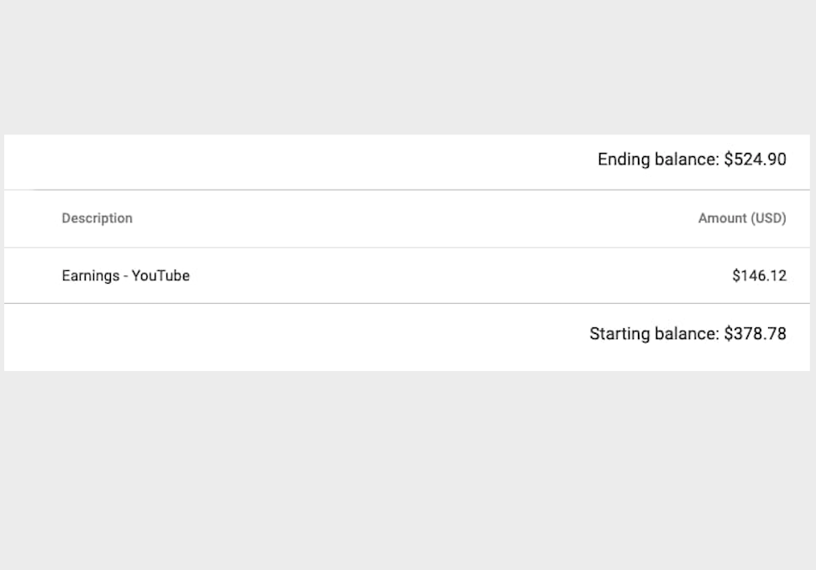Click the word Amount in the header
The image size is (816, 570).
pyautogui.click(x=723, y=218)
